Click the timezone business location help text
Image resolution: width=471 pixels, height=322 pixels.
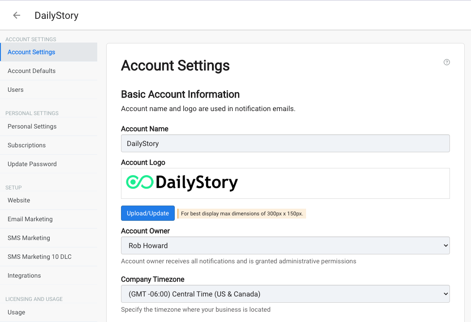click(x=196, y=309)
